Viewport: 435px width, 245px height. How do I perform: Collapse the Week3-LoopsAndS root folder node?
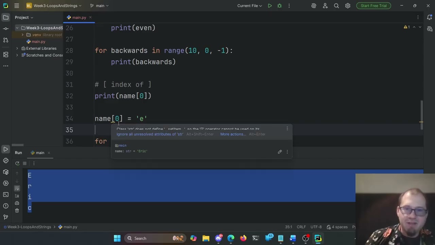click(x=17, y=28)
